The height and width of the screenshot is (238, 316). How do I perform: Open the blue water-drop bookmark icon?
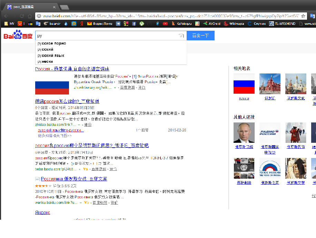(66, 23)
